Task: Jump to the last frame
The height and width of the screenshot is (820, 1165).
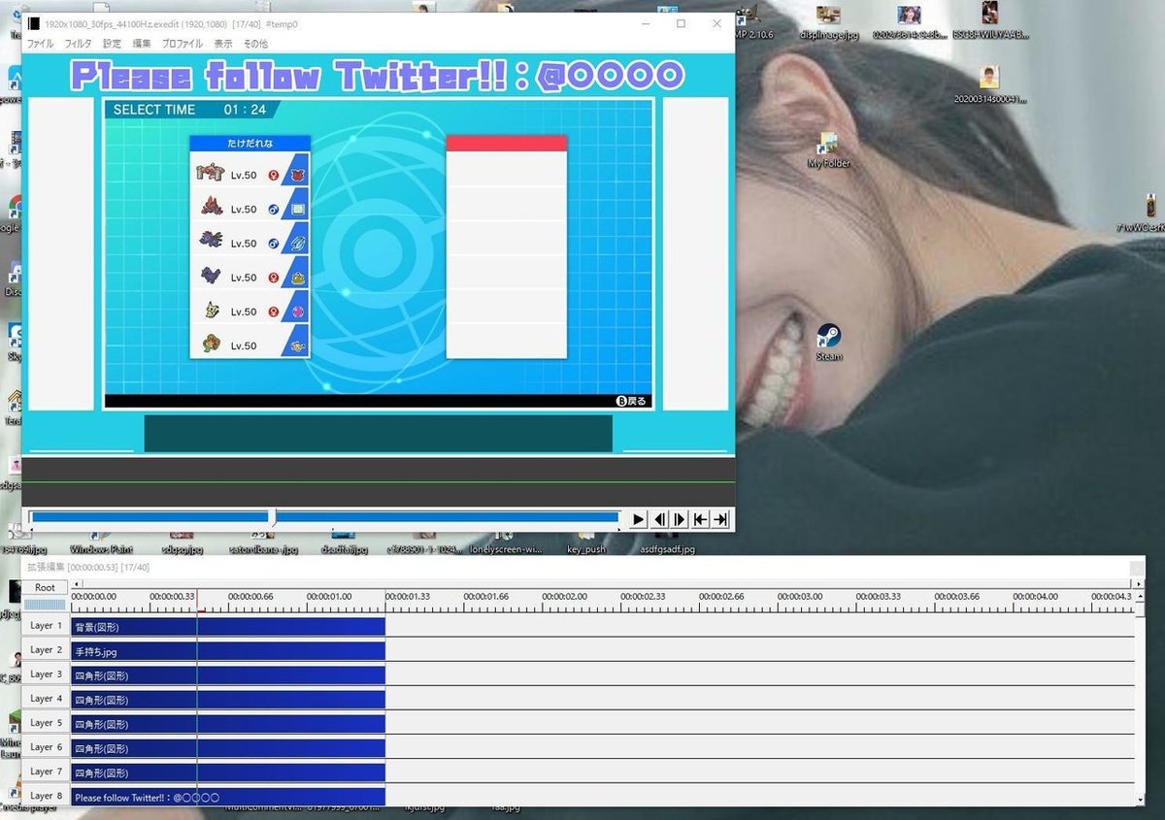Action: [x=720, y=519]
